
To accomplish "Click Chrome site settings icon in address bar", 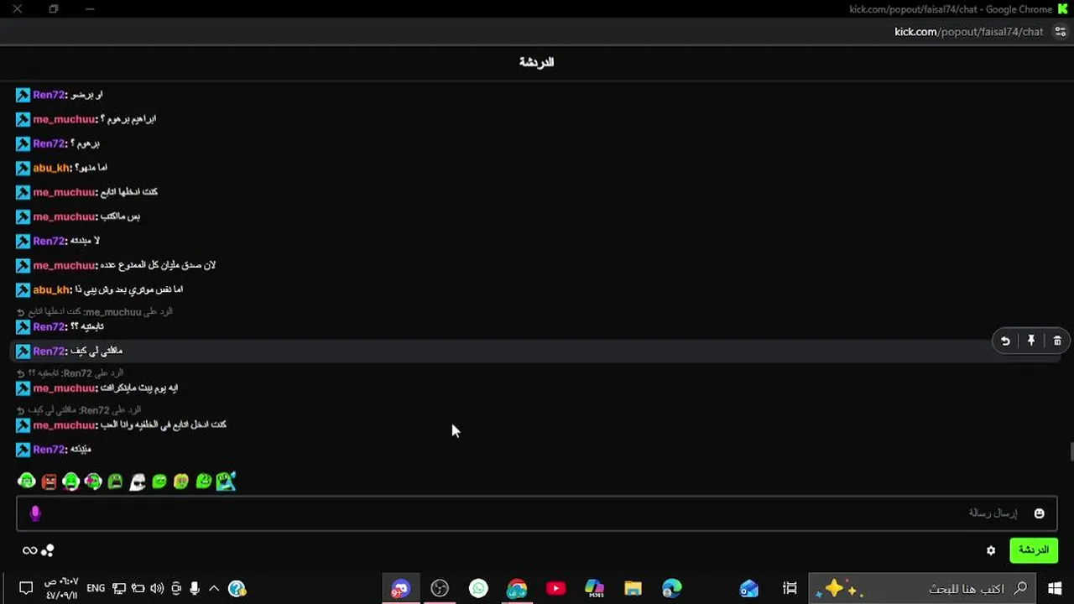I will (x=1061, y=32).
